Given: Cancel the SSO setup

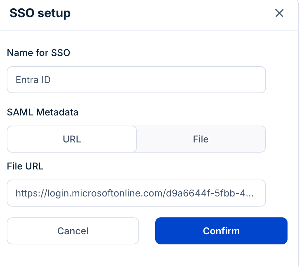Looking at the screenshot, I should [x=73, y=231].
